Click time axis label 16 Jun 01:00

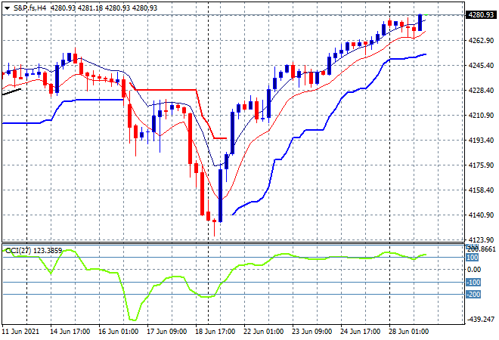[x=118, y=332]
